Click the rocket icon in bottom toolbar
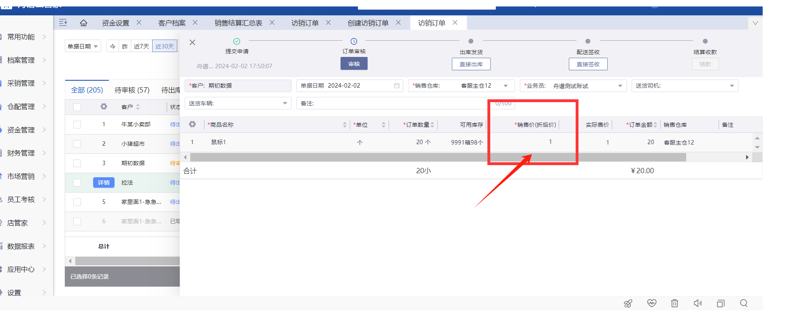This screenshot has width=789, height=325. coord(628,304)
